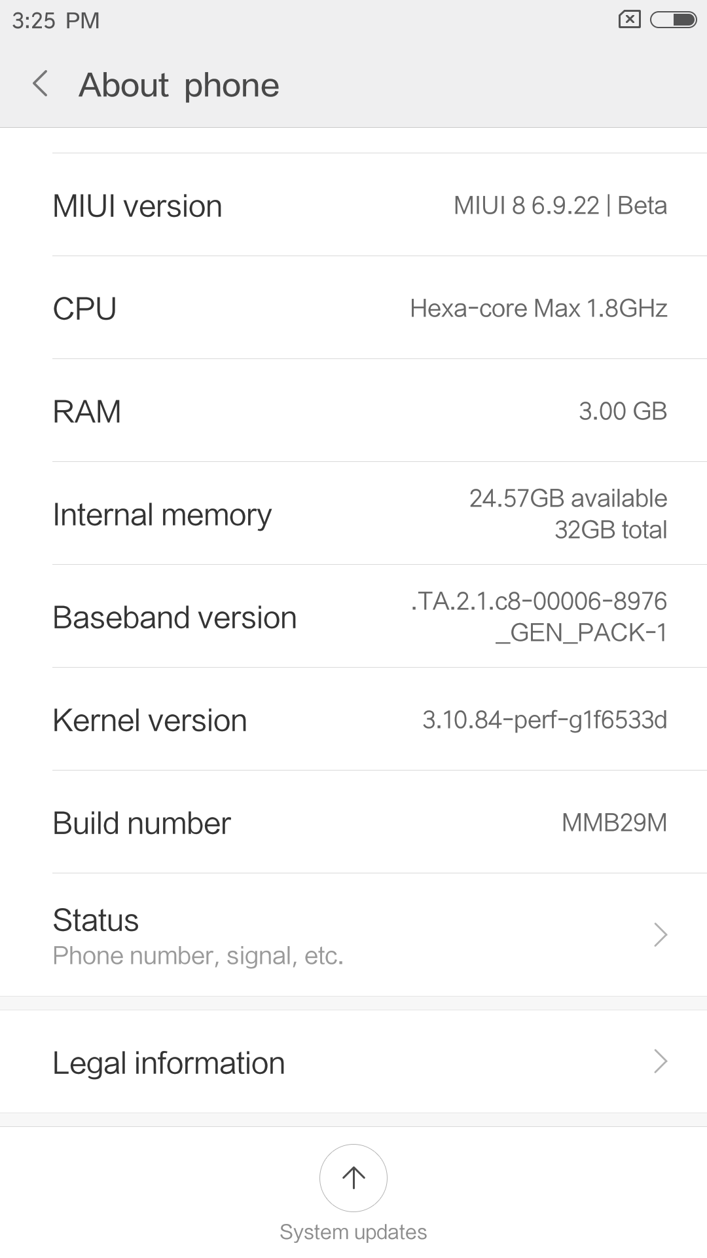Tap the System updates arrow icon

pyautogui.click(x=353, y=1177)
